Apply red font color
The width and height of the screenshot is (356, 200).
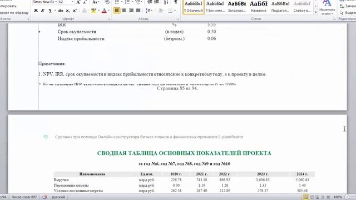pos(104,11)
